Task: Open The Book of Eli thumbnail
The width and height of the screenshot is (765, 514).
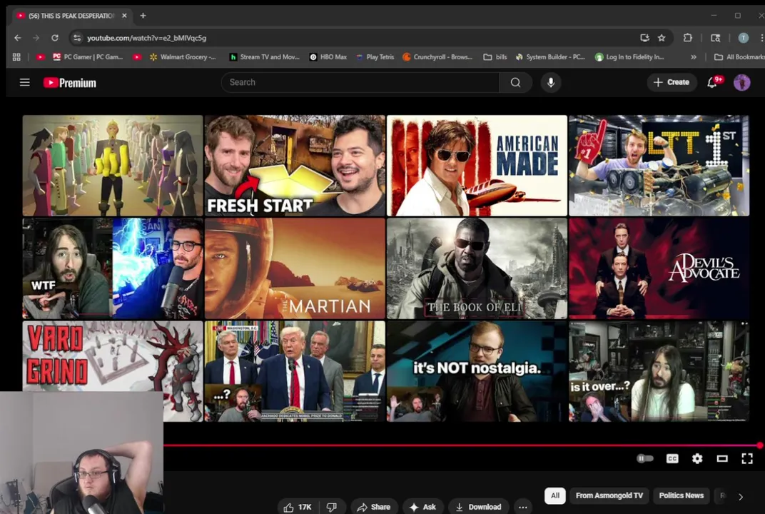Action: click(x=477, y=268)
